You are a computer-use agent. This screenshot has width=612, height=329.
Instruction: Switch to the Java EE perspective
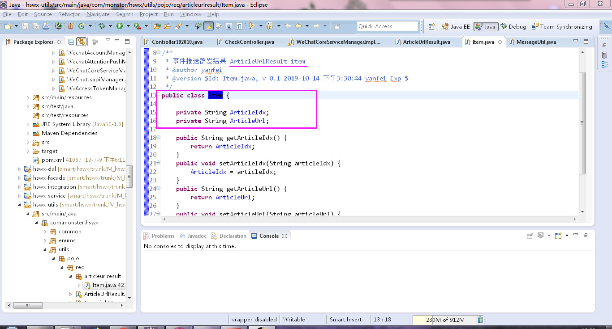coord(456,26)
